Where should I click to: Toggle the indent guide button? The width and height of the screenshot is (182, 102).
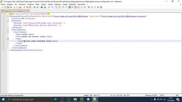coord(69,7)
